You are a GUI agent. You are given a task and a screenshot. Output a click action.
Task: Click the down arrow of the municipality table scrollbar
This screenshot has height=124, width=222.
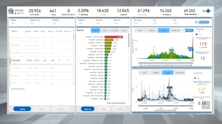(x=74, y=84)
